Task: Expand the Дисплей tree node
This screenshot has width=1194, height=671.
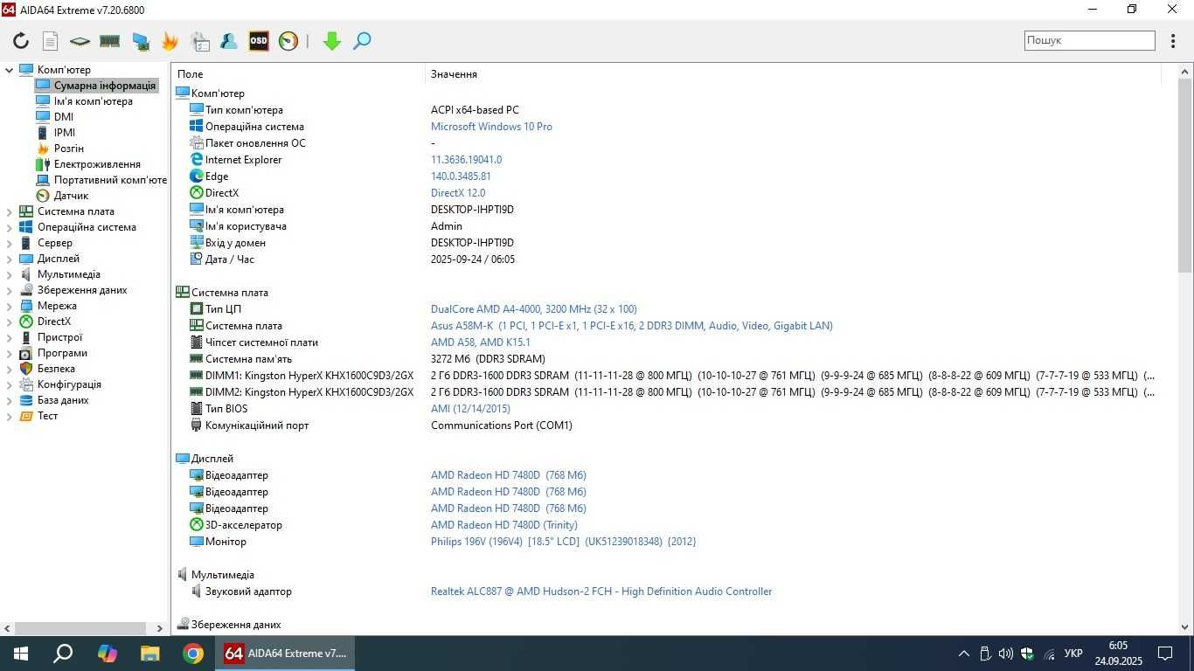Action: point(9,259)
